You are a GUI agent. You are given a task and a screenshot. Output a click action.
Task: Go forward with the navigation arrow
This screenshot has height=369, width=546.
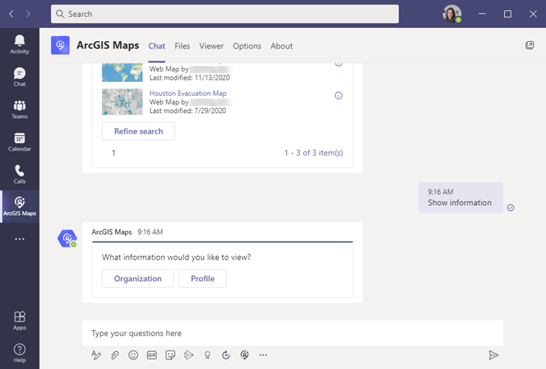pos(28,14)
